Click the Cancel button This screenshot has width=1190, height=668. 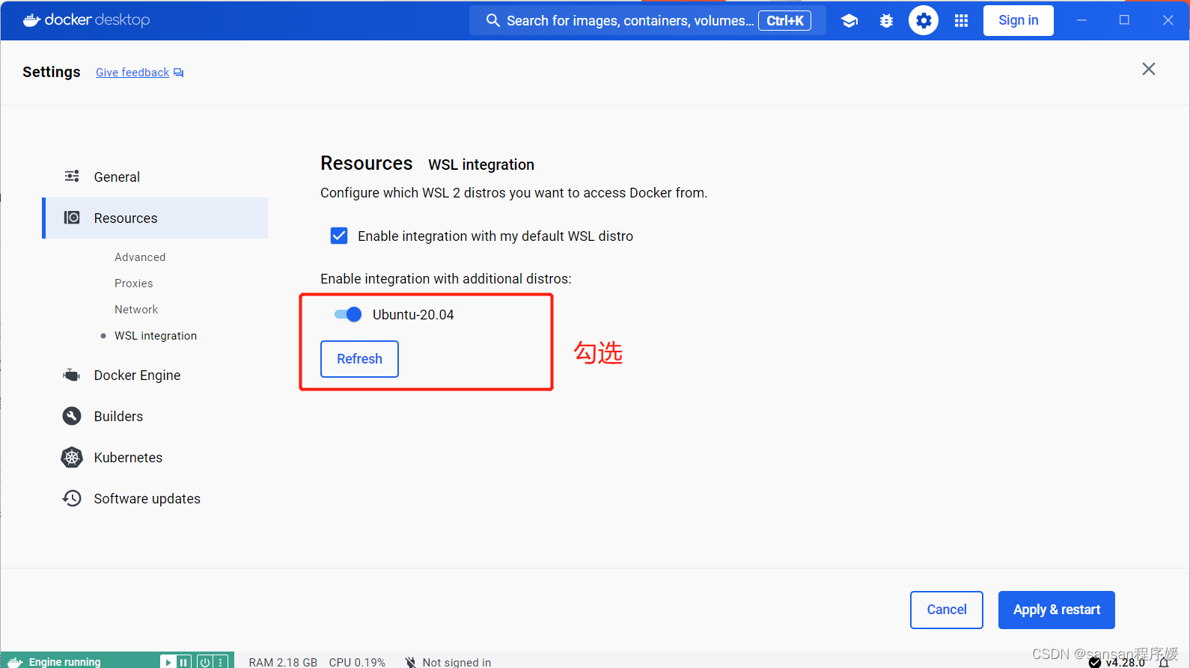tap(947, 610)
